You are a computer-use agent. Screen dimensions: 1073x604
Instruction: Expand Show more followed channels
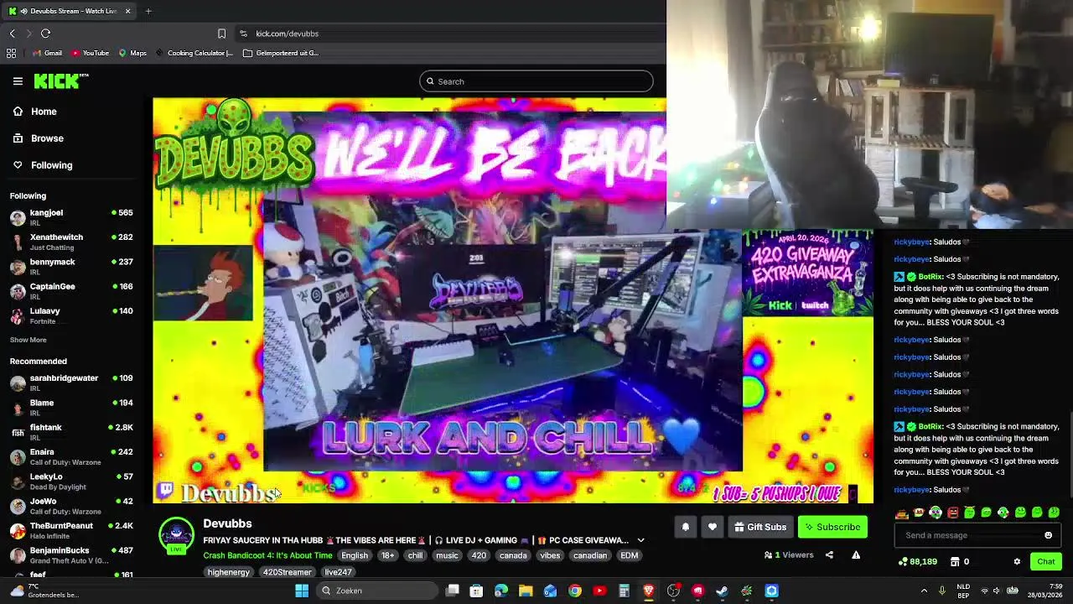point(28,340)
